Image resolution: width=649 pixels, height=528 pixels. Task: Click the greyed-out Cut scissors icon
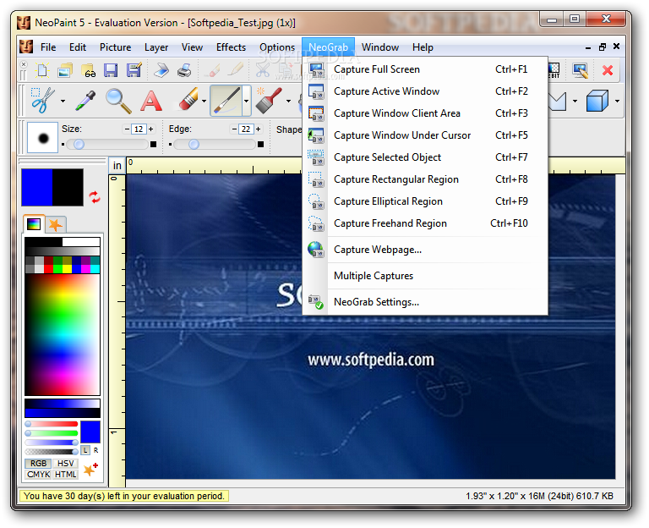[x=263, y=70]
